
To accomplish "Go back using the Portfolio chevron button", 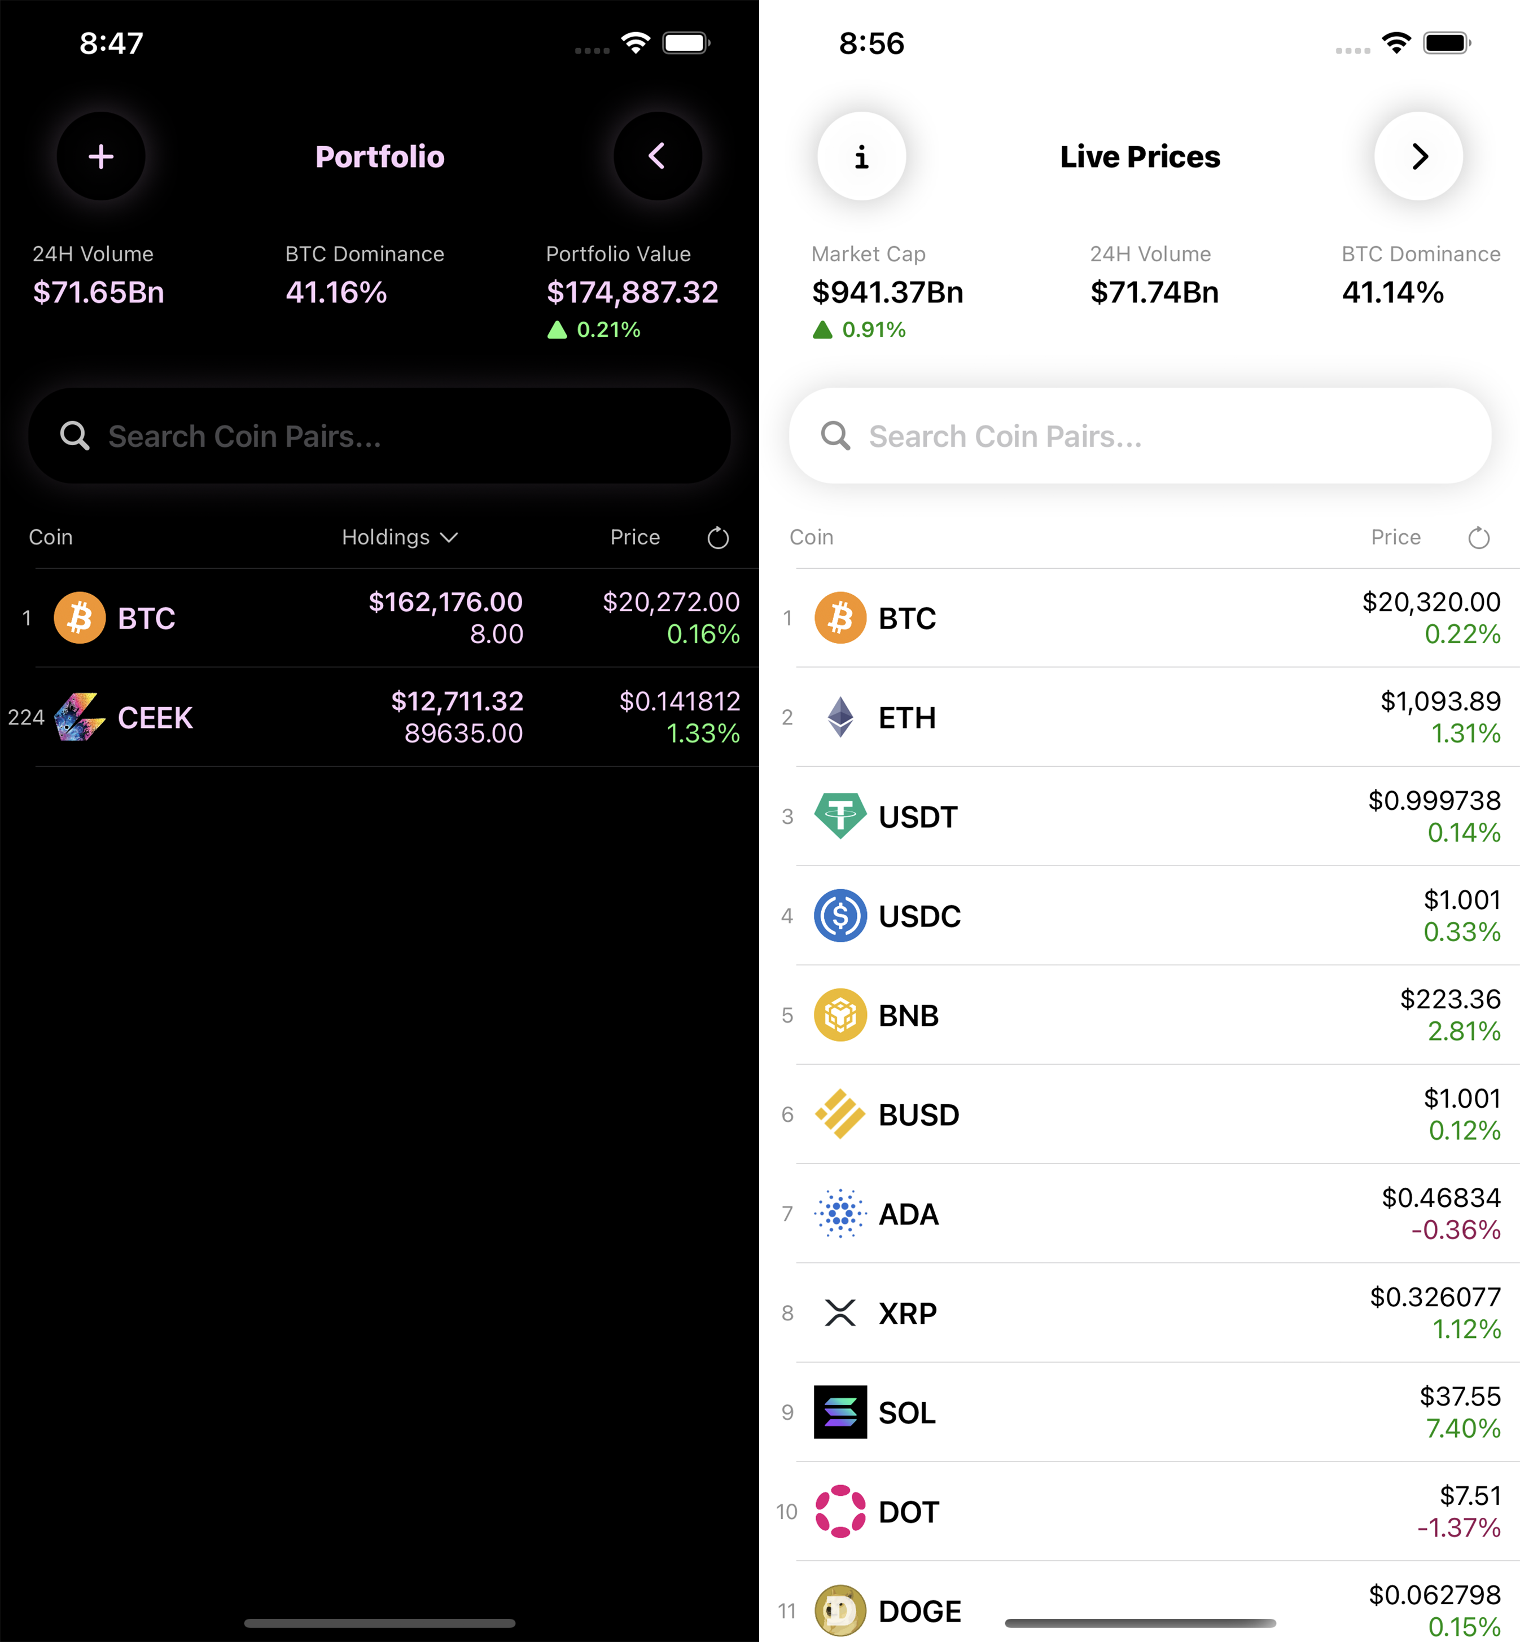I will (657, 156).
